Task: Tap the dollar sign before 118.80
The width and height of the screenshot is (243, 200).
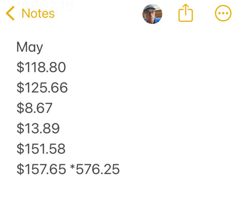Action: point(21,67)
